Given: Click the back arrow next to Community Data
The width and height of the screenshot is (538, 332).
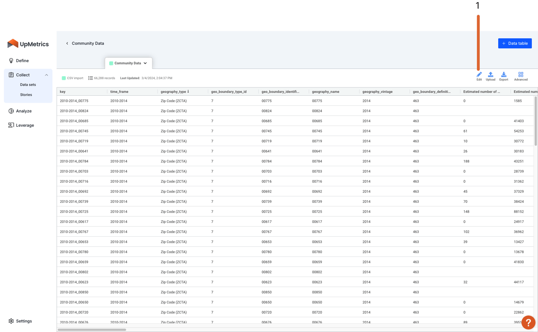Looking at the screenshot, I should point(67,43).
